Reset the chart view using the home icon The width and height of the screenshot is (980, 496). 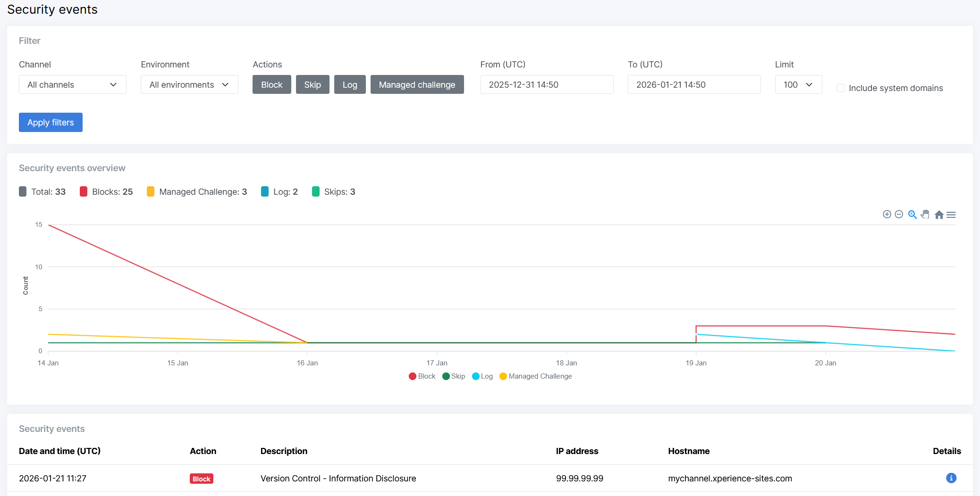[939, 214]
